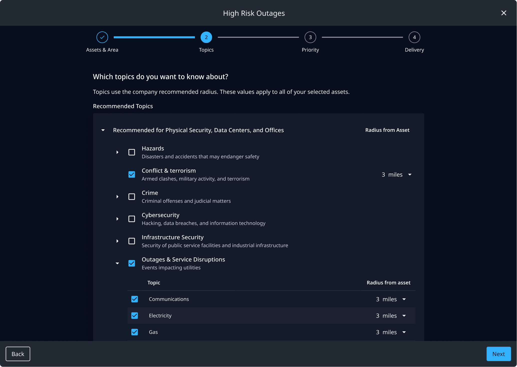This screenshot has width=517, height=367.
Task: Open Communications radius miles dropdown
Action: pos(404,299)
